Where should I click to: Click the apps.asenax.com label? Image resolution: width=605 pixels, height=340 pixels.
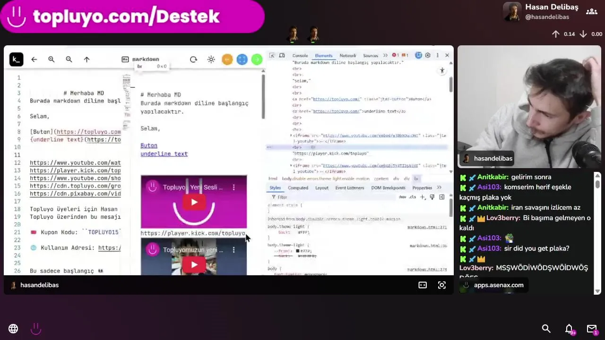point(499,285)
